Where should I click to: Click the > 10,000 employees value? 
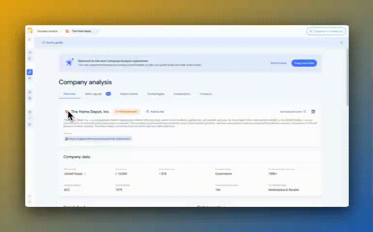(121, 174)
